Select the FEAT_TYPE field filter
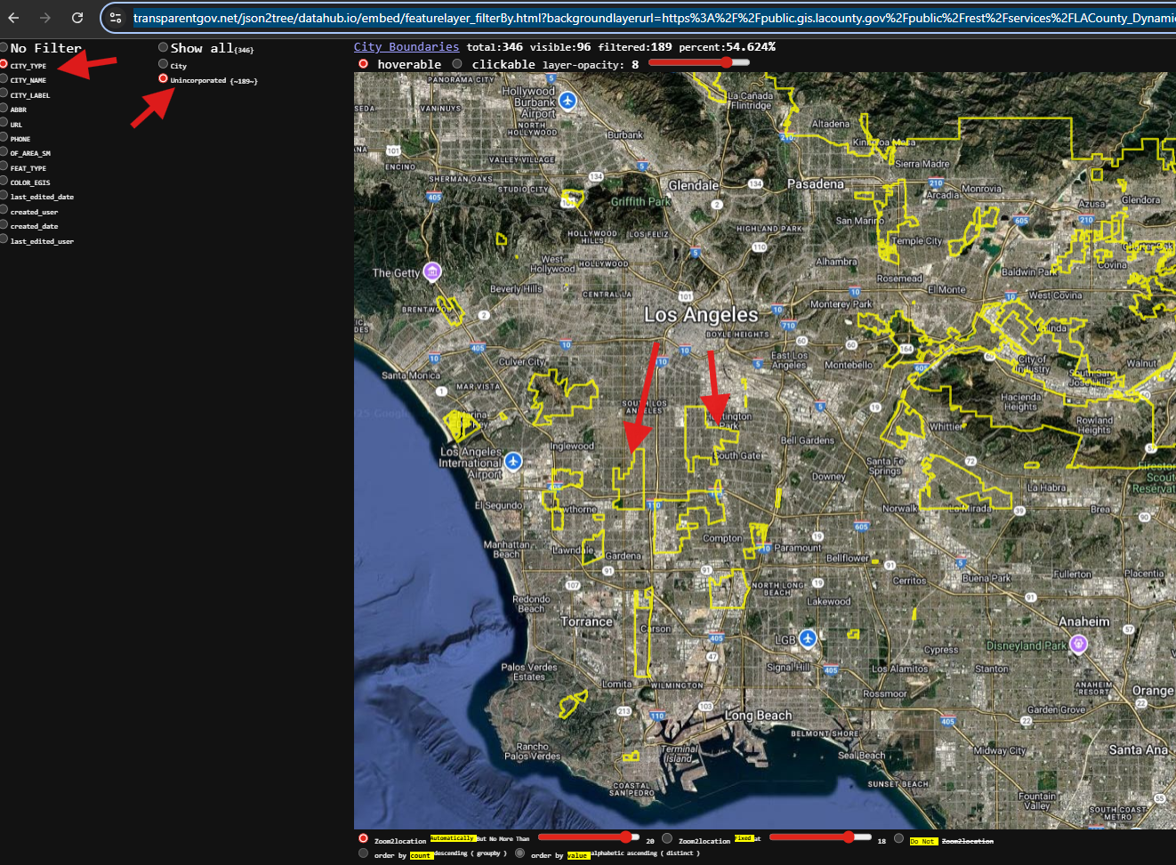 click(x=4, y=166)
